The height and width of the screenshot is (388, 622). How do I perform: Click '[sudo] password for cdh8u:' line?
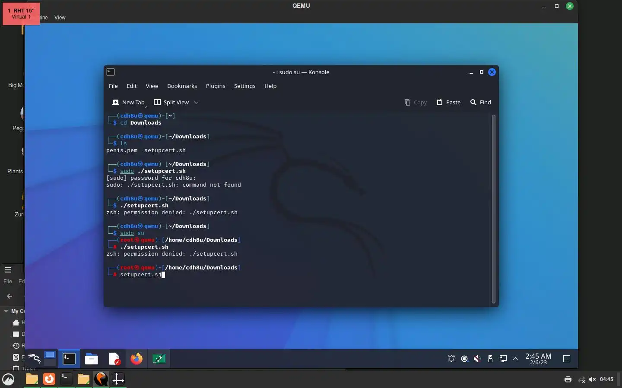[151, 178]
